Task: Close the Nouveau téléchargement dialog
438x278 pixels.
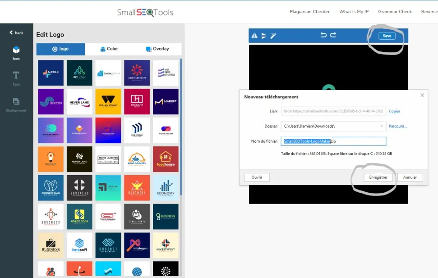Action: click(422, 95)
